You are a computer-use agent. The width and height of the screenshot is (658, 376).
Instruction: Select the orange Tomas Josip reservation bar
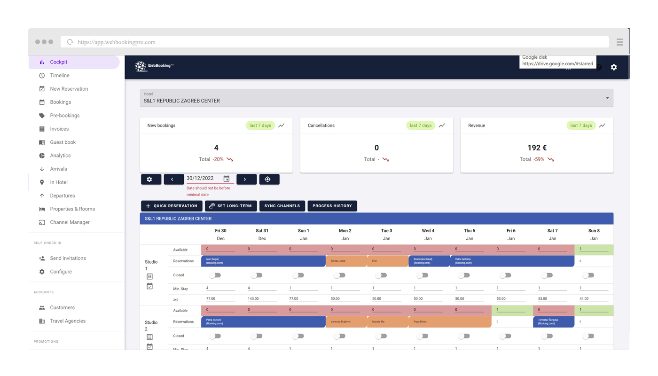346,261
